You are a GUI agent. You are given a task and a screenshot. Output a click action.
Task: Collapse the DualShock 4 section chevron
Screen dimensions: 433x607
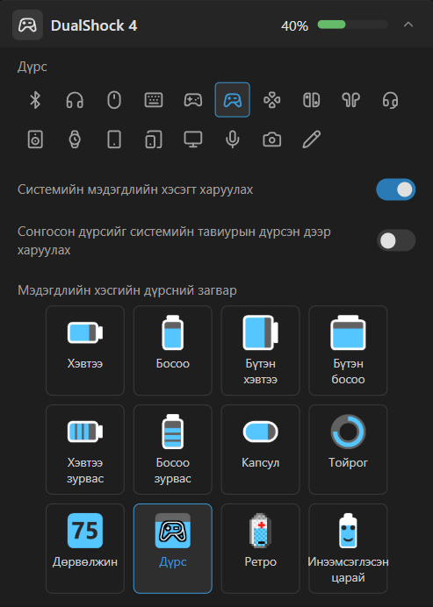pos(408,25)
